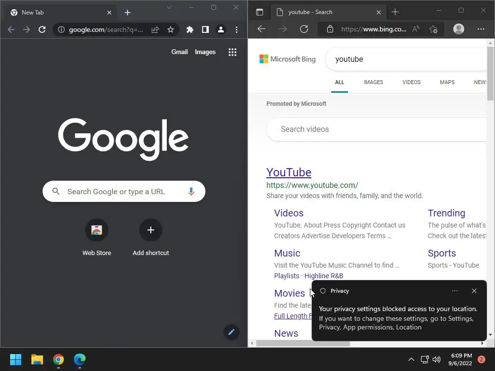
Task: Go back in Edge
Action: pos(262,29)
